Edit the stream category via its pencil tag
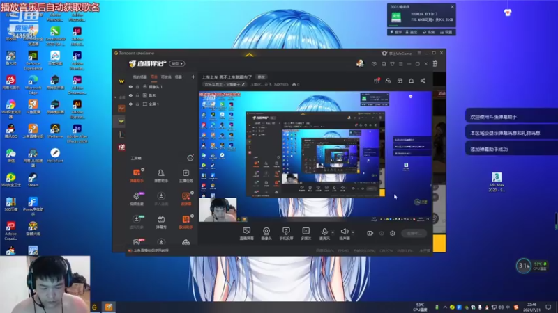The height and width of the screenshot is (313, 558). point(225,84)
